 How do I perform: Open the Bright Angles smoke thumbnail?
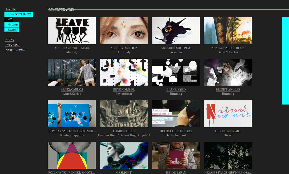click(x=228, y=72)
